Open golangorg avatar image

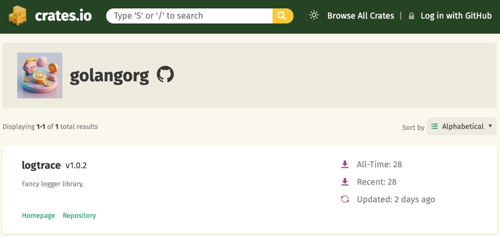pos(40,76)
